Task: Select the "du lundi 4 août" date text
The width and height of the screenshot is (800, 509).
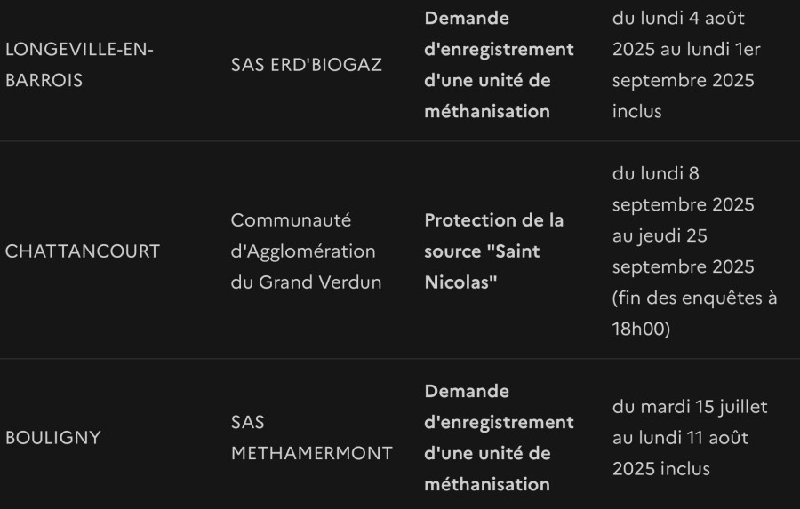Action: [678, 19]
